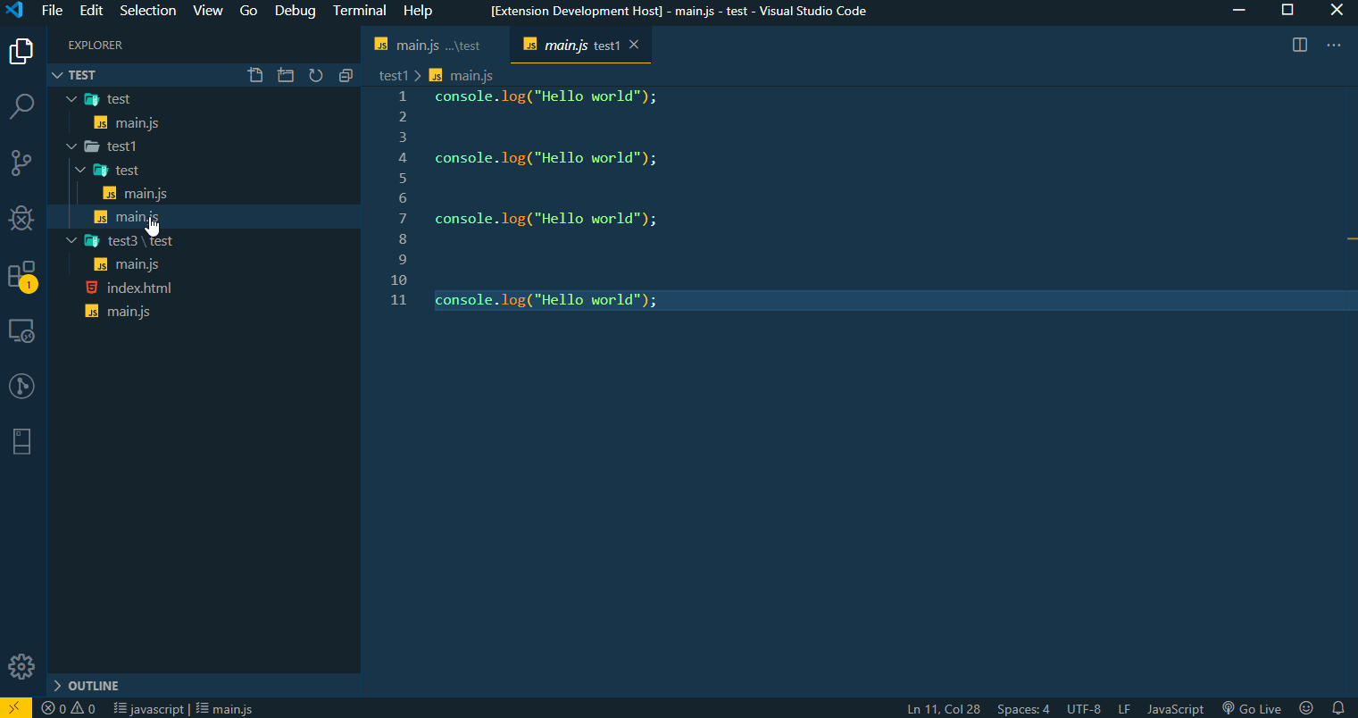Open the File menu
1358x718 pixels.
(x=53, y=11)
